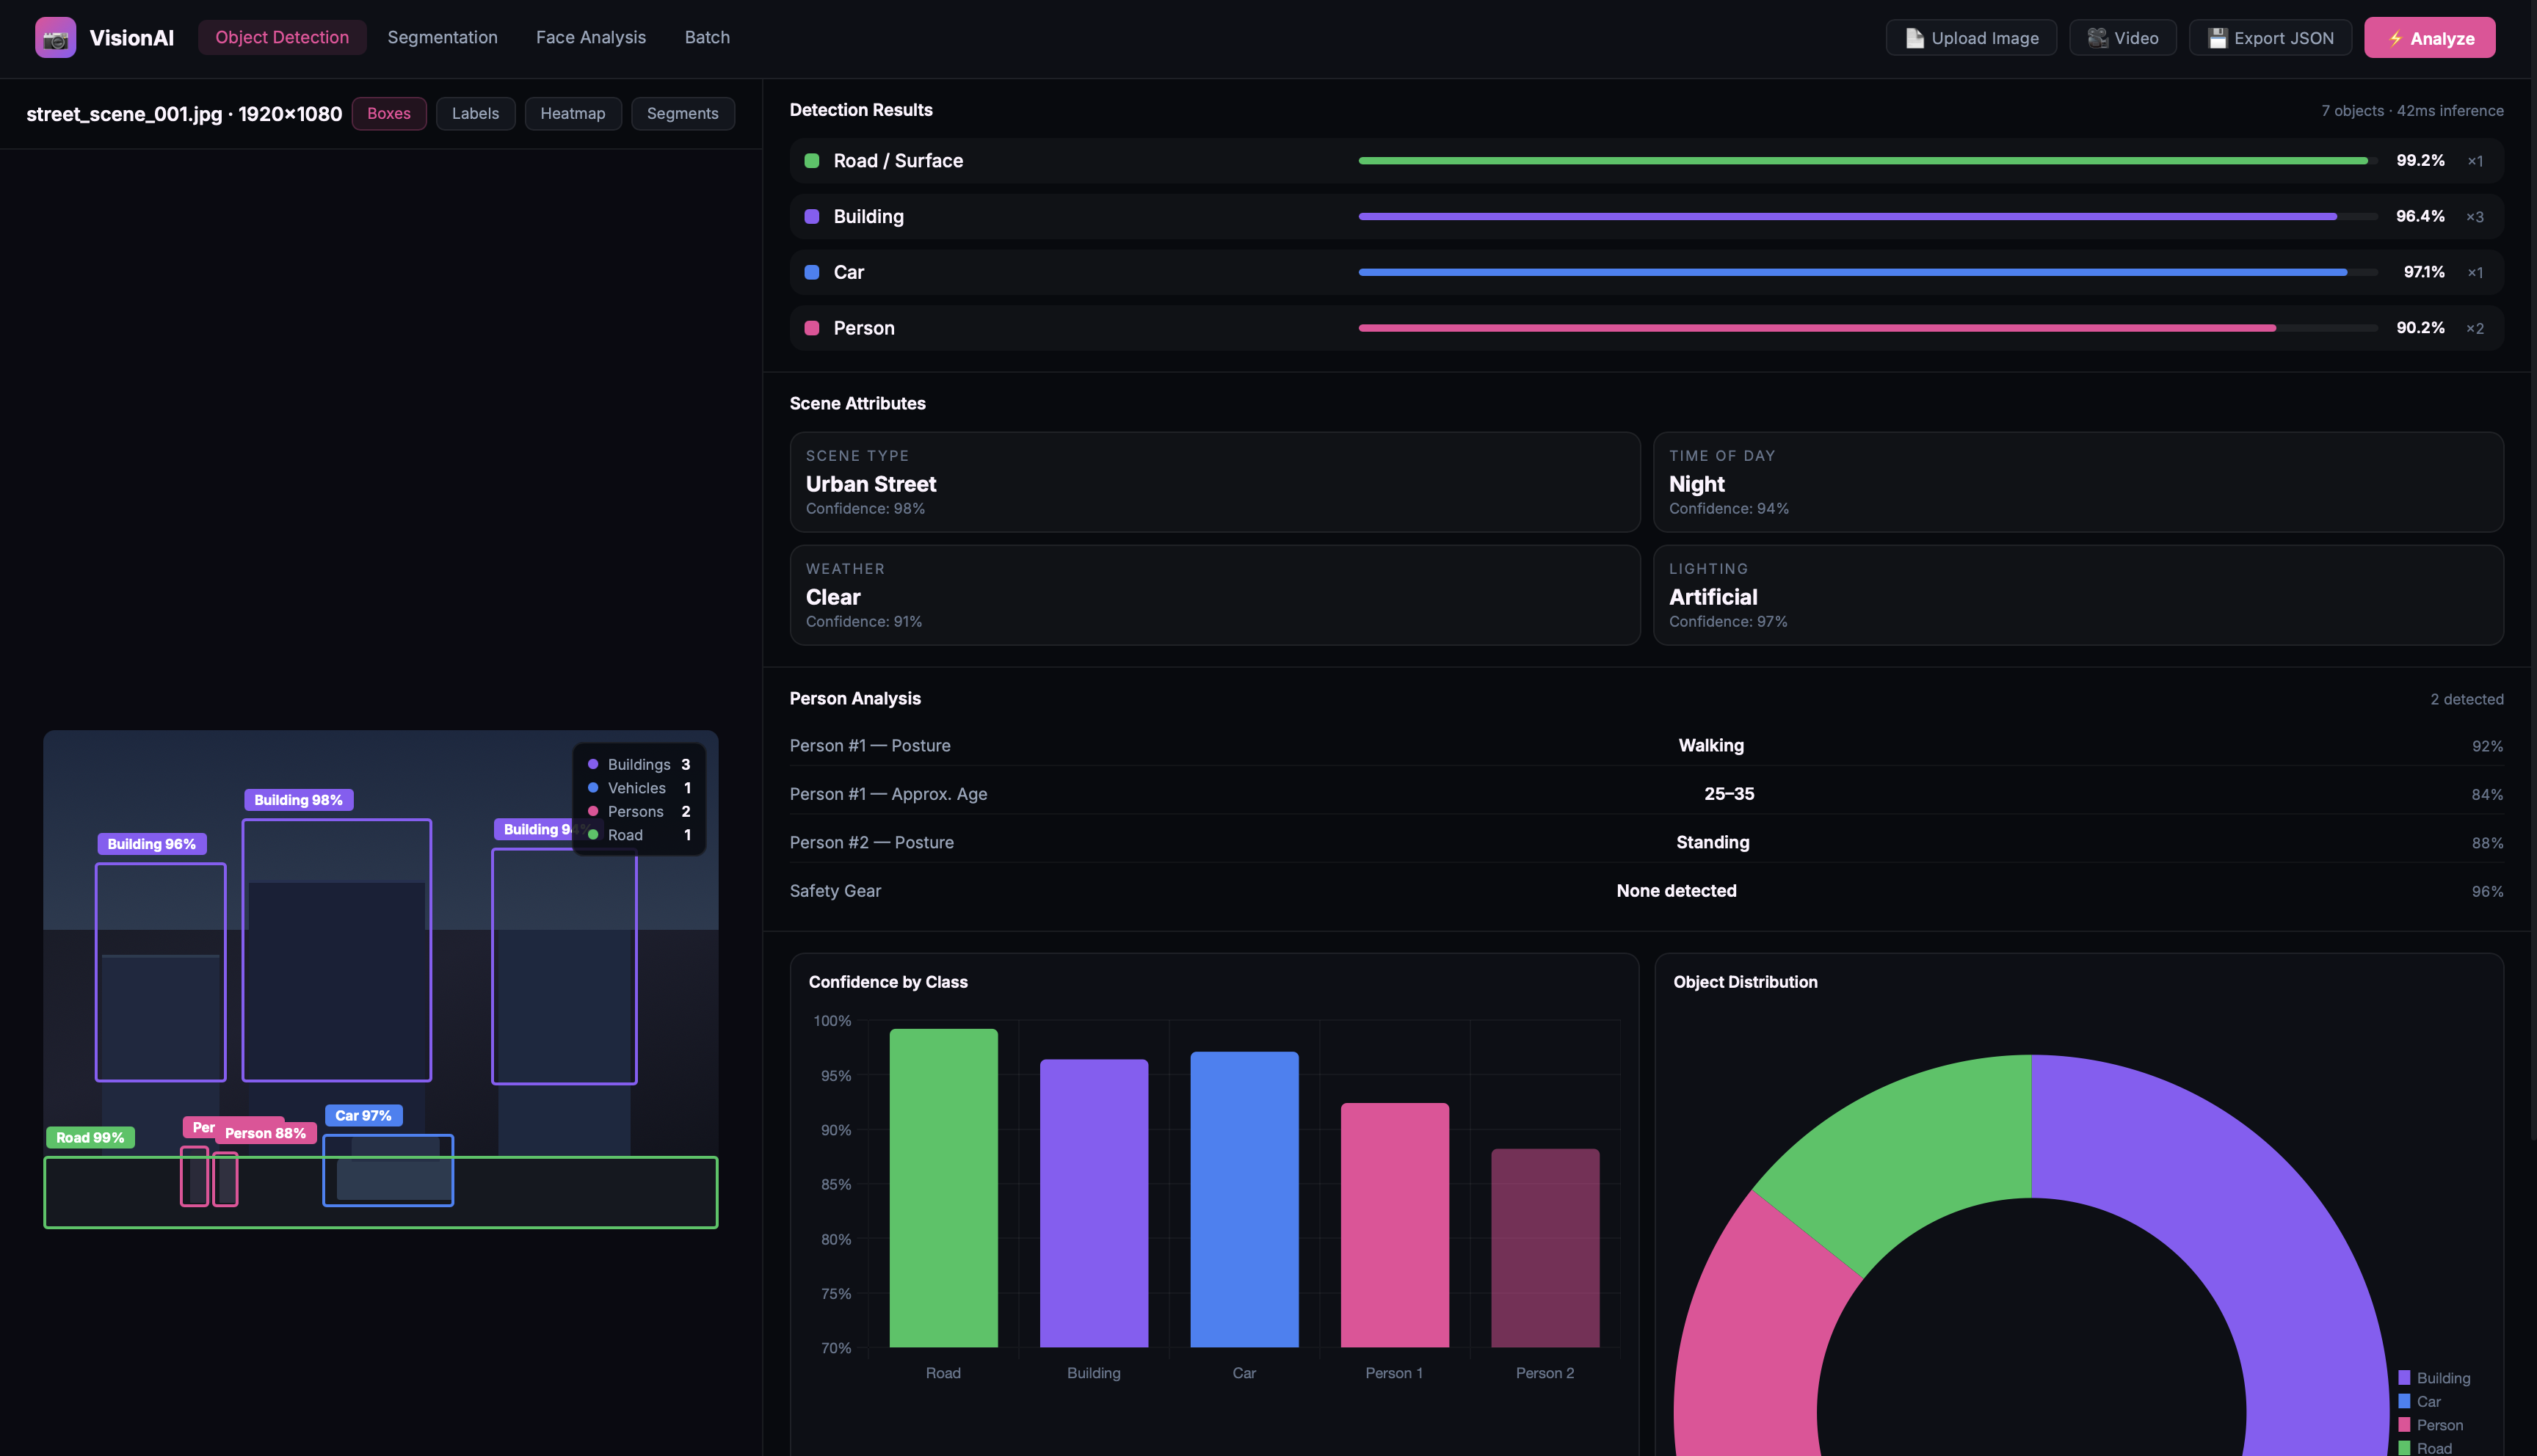Click the camera icon on Video button
This screenshot has height=1456, width=2537.
pos(2097,38)
